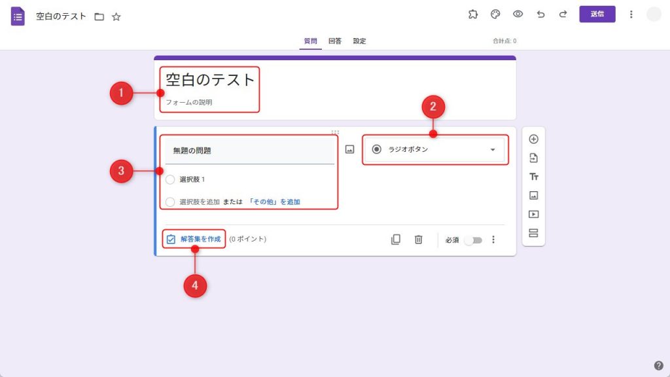
Task: Add title and description from the sidebar
Action: click(x=533, y=177)
